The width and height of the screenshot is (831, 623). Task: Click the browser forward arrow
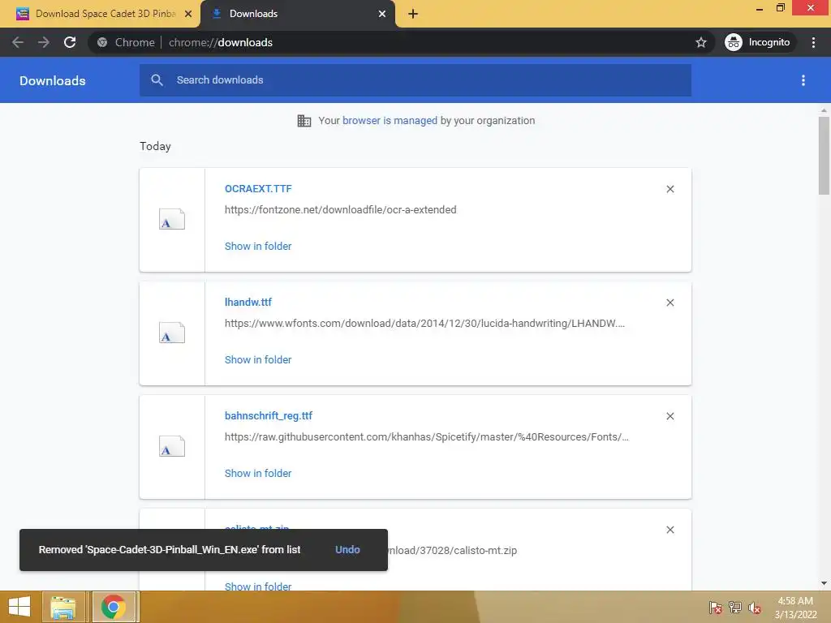(x=44, y=42)
